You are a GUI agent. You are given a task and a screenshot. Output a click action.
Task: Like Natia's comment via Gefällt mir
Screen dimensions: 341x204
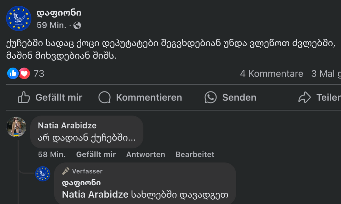(96, 154)
